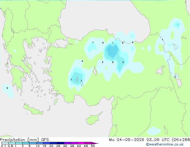Image resolution: width=190 pixels, height=147 pixels.
Task: Click the '0.5' legend scale value
Action: pos(10,146)
